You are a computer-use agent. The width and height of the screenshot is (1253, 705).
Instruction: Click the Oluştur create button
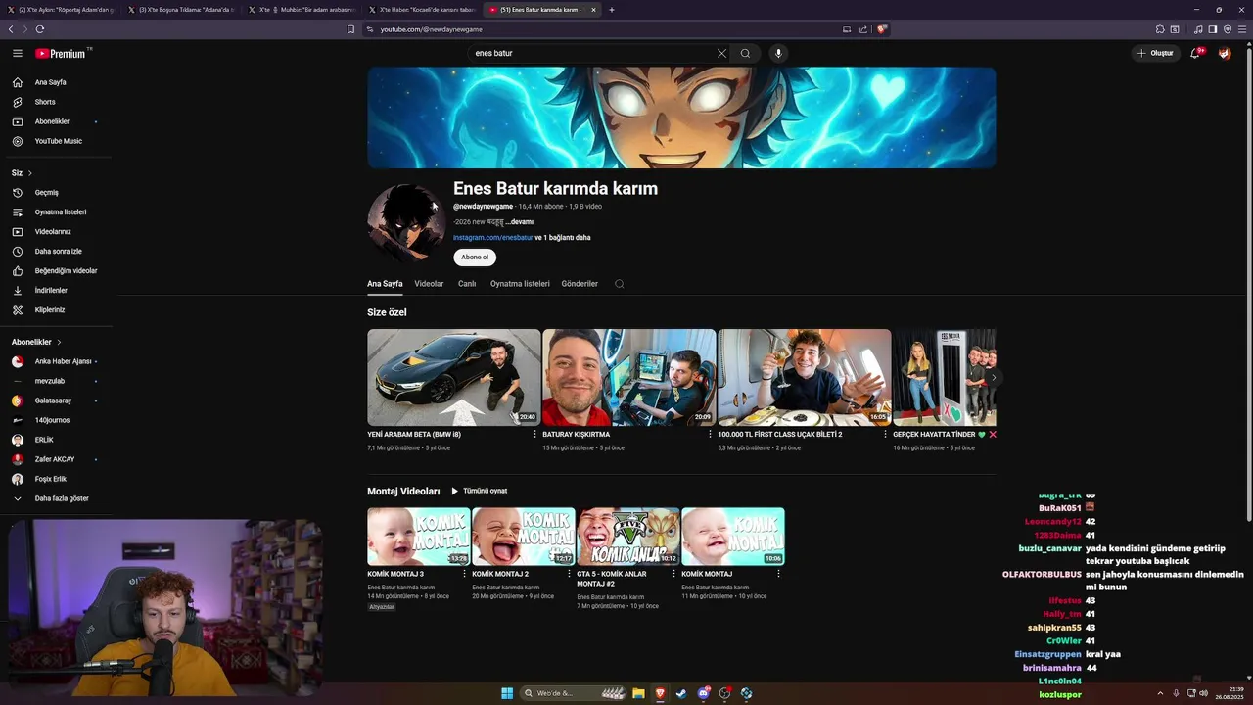(x=1155, y=53)
